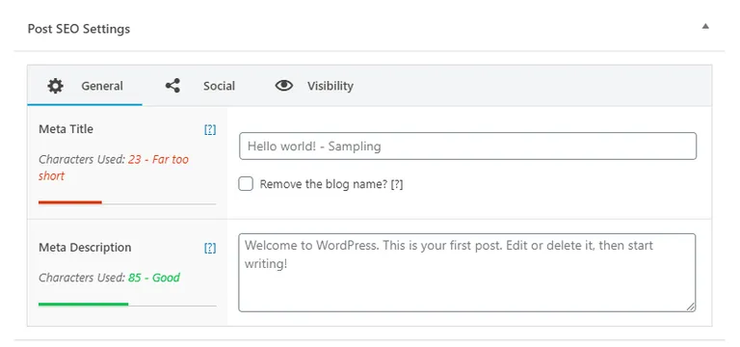Click the eye icon on Visibility tab
The height and width of the screenshot is (347, 740).
click(x=283, y=86)
